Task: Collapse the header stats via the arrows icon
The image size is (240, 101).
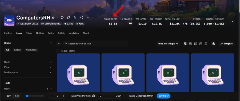Action: pos(232,22)
